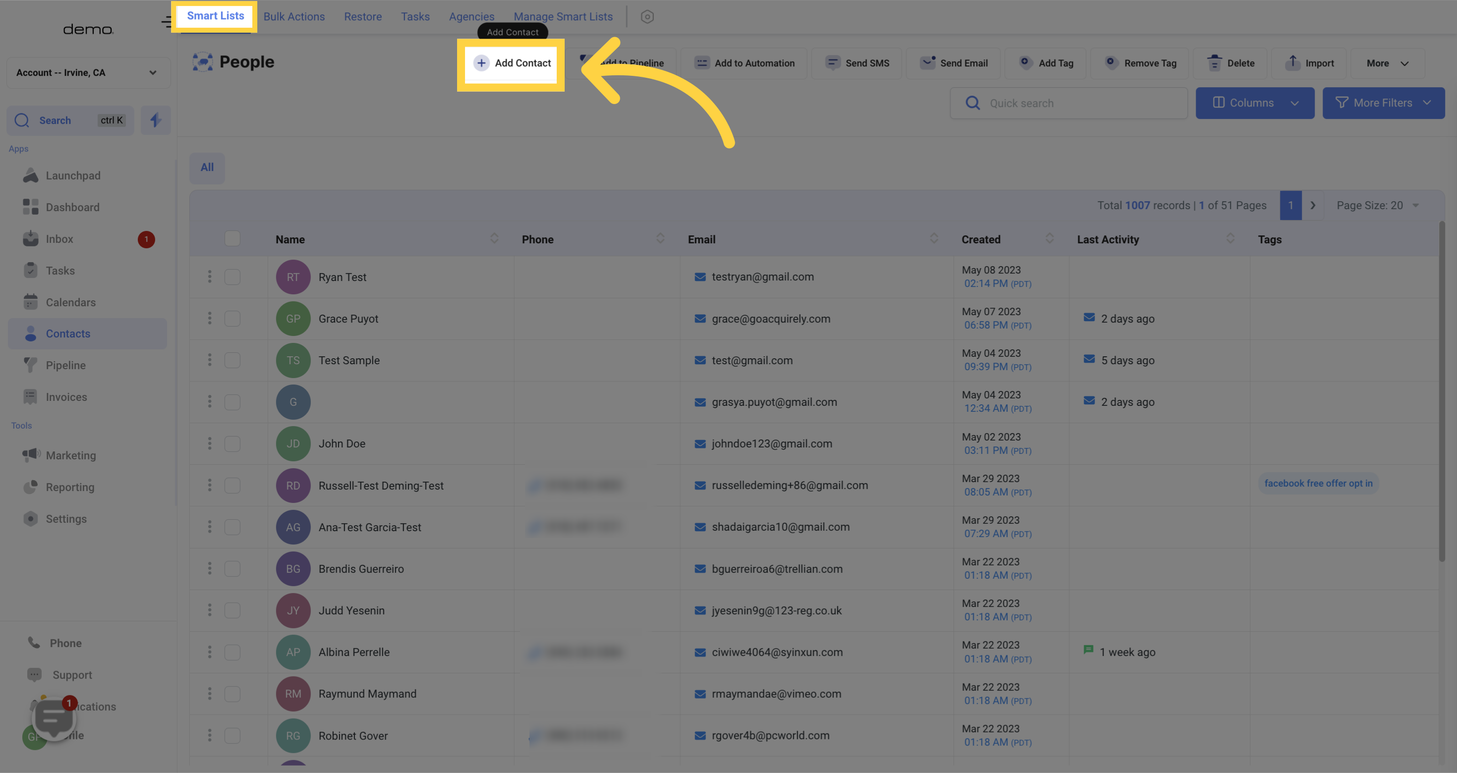Open the Account Irvine, CA dropdown

pyautogui.click(x=88, y=72)
